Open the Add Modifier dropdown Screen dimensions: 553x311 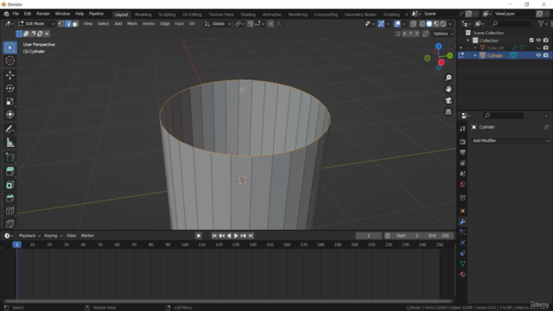click(511, 141)
